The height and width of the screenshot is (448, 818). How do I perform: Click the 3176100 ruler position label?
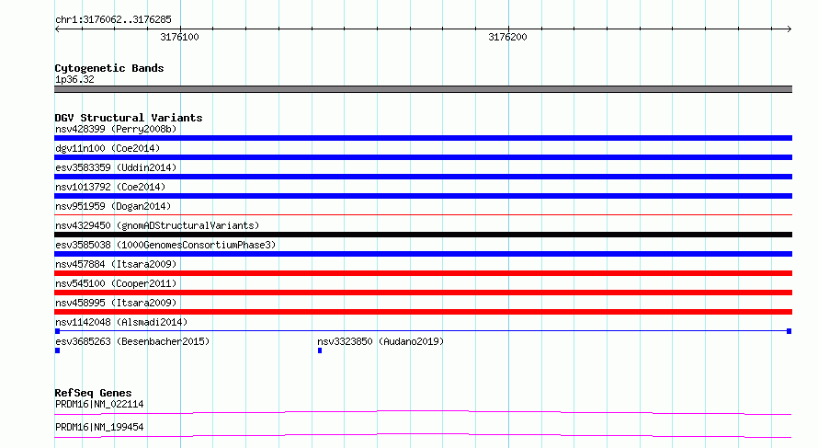[179, 37]
